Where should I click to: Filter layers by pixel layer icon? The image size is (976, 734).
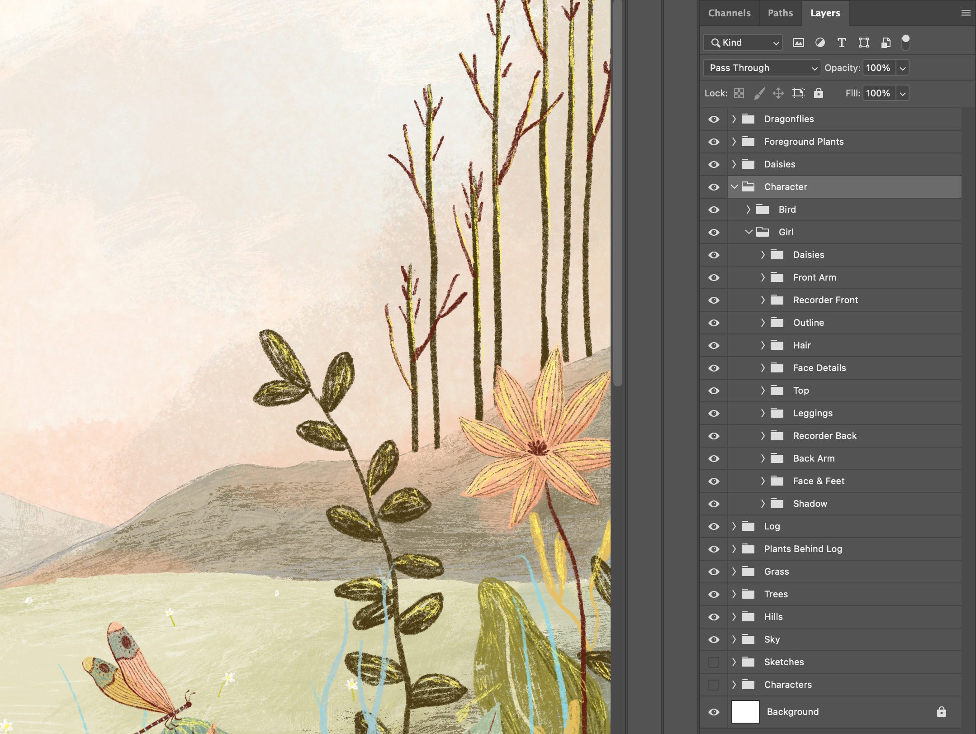pos(798,43)
